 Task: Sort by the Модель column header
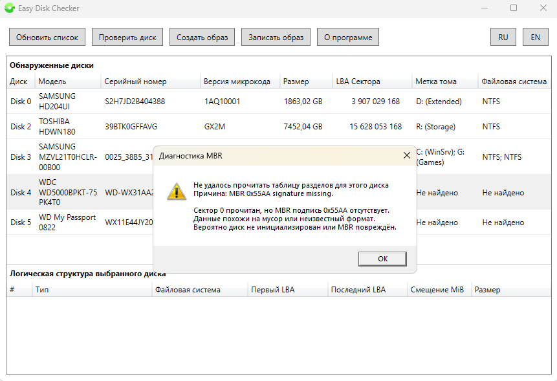(52, 82)
